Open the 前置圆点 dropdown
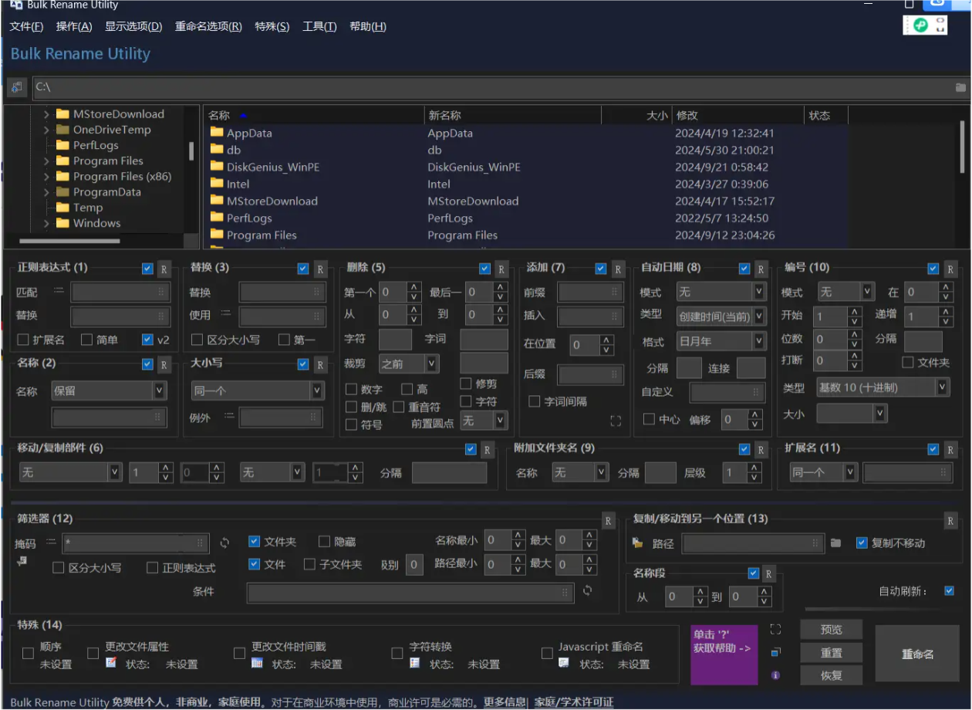The image size is (972, 710). pyautogui.click(x=484, y=420)
